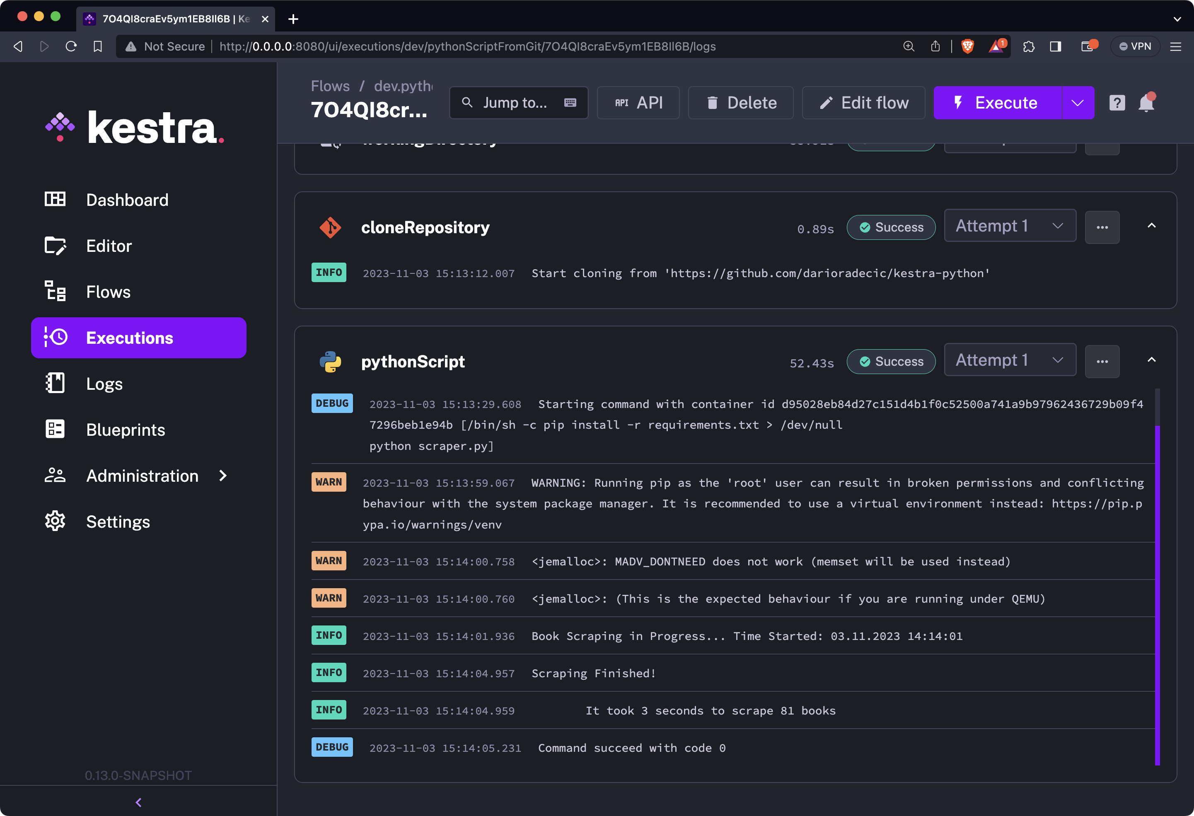Bookmark the page with bookmark icon

click(98, 46)
